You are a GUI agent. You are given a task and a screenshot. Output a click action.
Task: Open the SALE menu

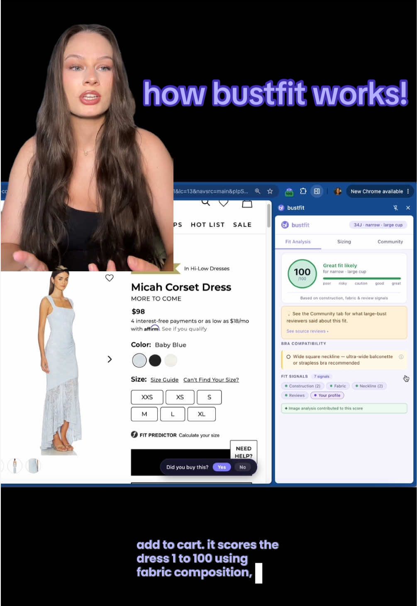[x=242, y=224]
